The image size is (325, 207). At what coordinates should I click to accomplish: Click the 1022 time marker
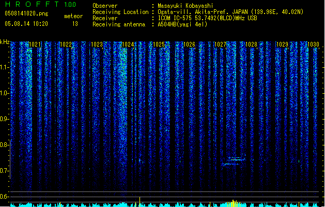click(66, 45)
